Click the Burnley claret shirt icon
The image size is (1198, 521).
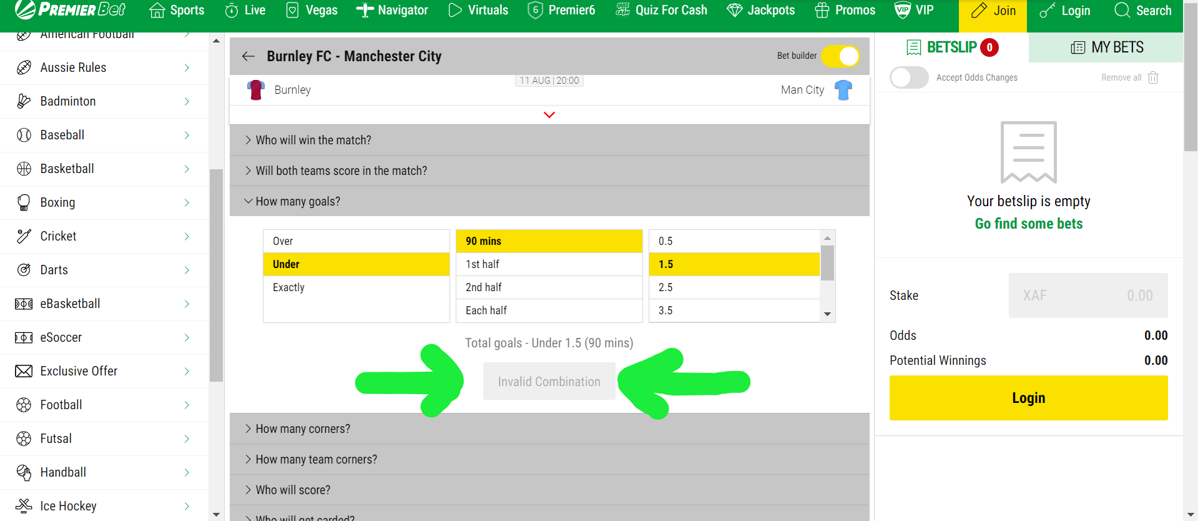click(x=256, y=90)
